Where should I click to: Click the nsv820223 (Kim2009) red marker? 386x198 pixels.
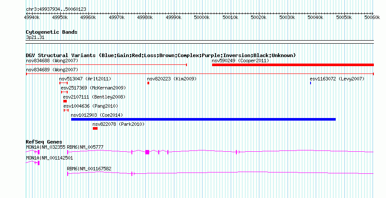tap(148, 83)
